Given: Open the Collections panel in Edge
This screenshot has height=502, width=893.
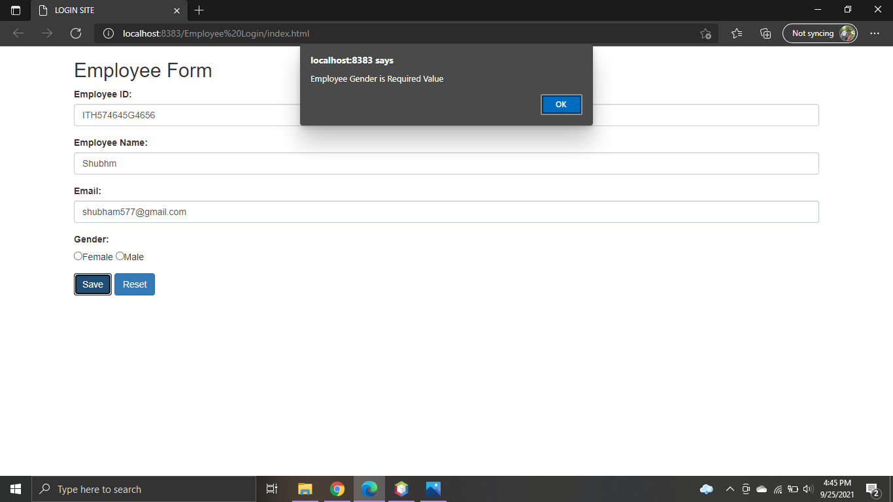Looking at the screenshot, I should pyautogui.click(x=765, y=33).
